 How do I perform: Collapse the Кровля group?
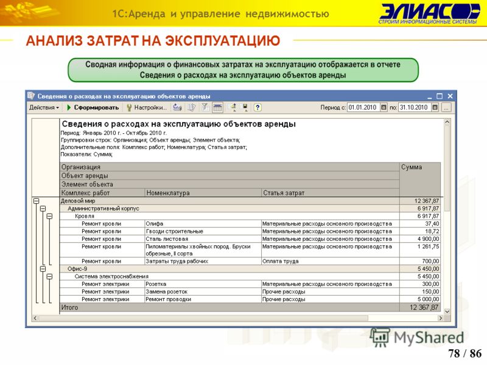coord(50,216)
